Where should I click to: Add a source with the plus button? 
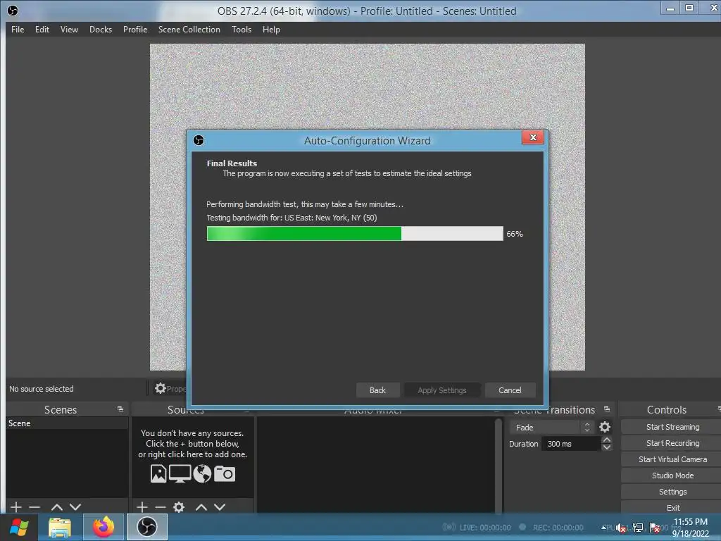[142, 507]
